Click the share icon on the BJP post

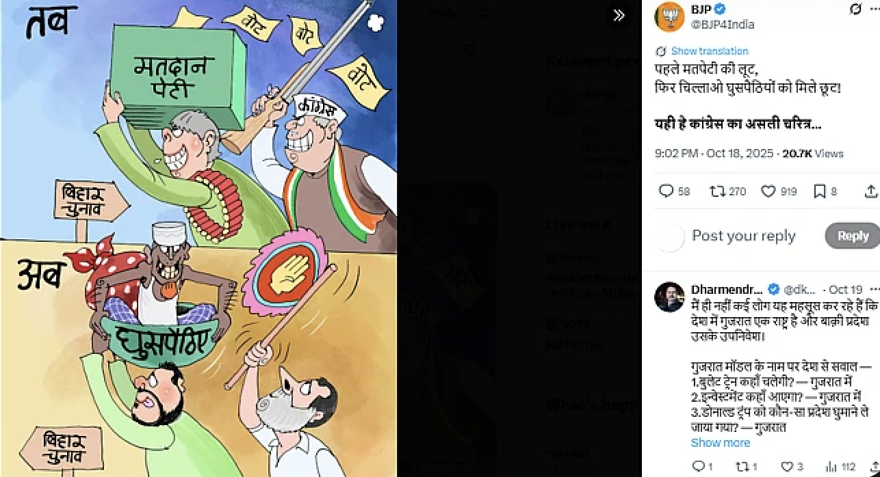[x=870, y=191]
